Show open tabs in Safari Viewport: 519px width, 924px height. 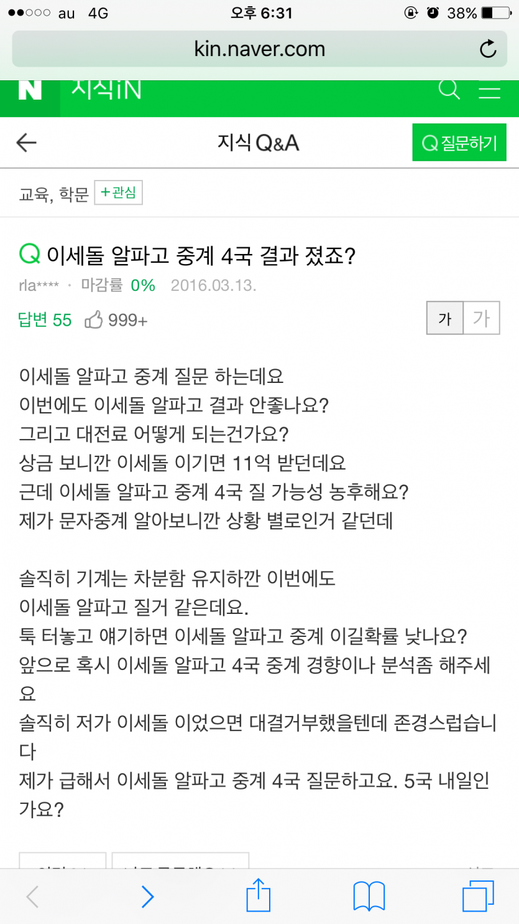(x=478, y=897)
